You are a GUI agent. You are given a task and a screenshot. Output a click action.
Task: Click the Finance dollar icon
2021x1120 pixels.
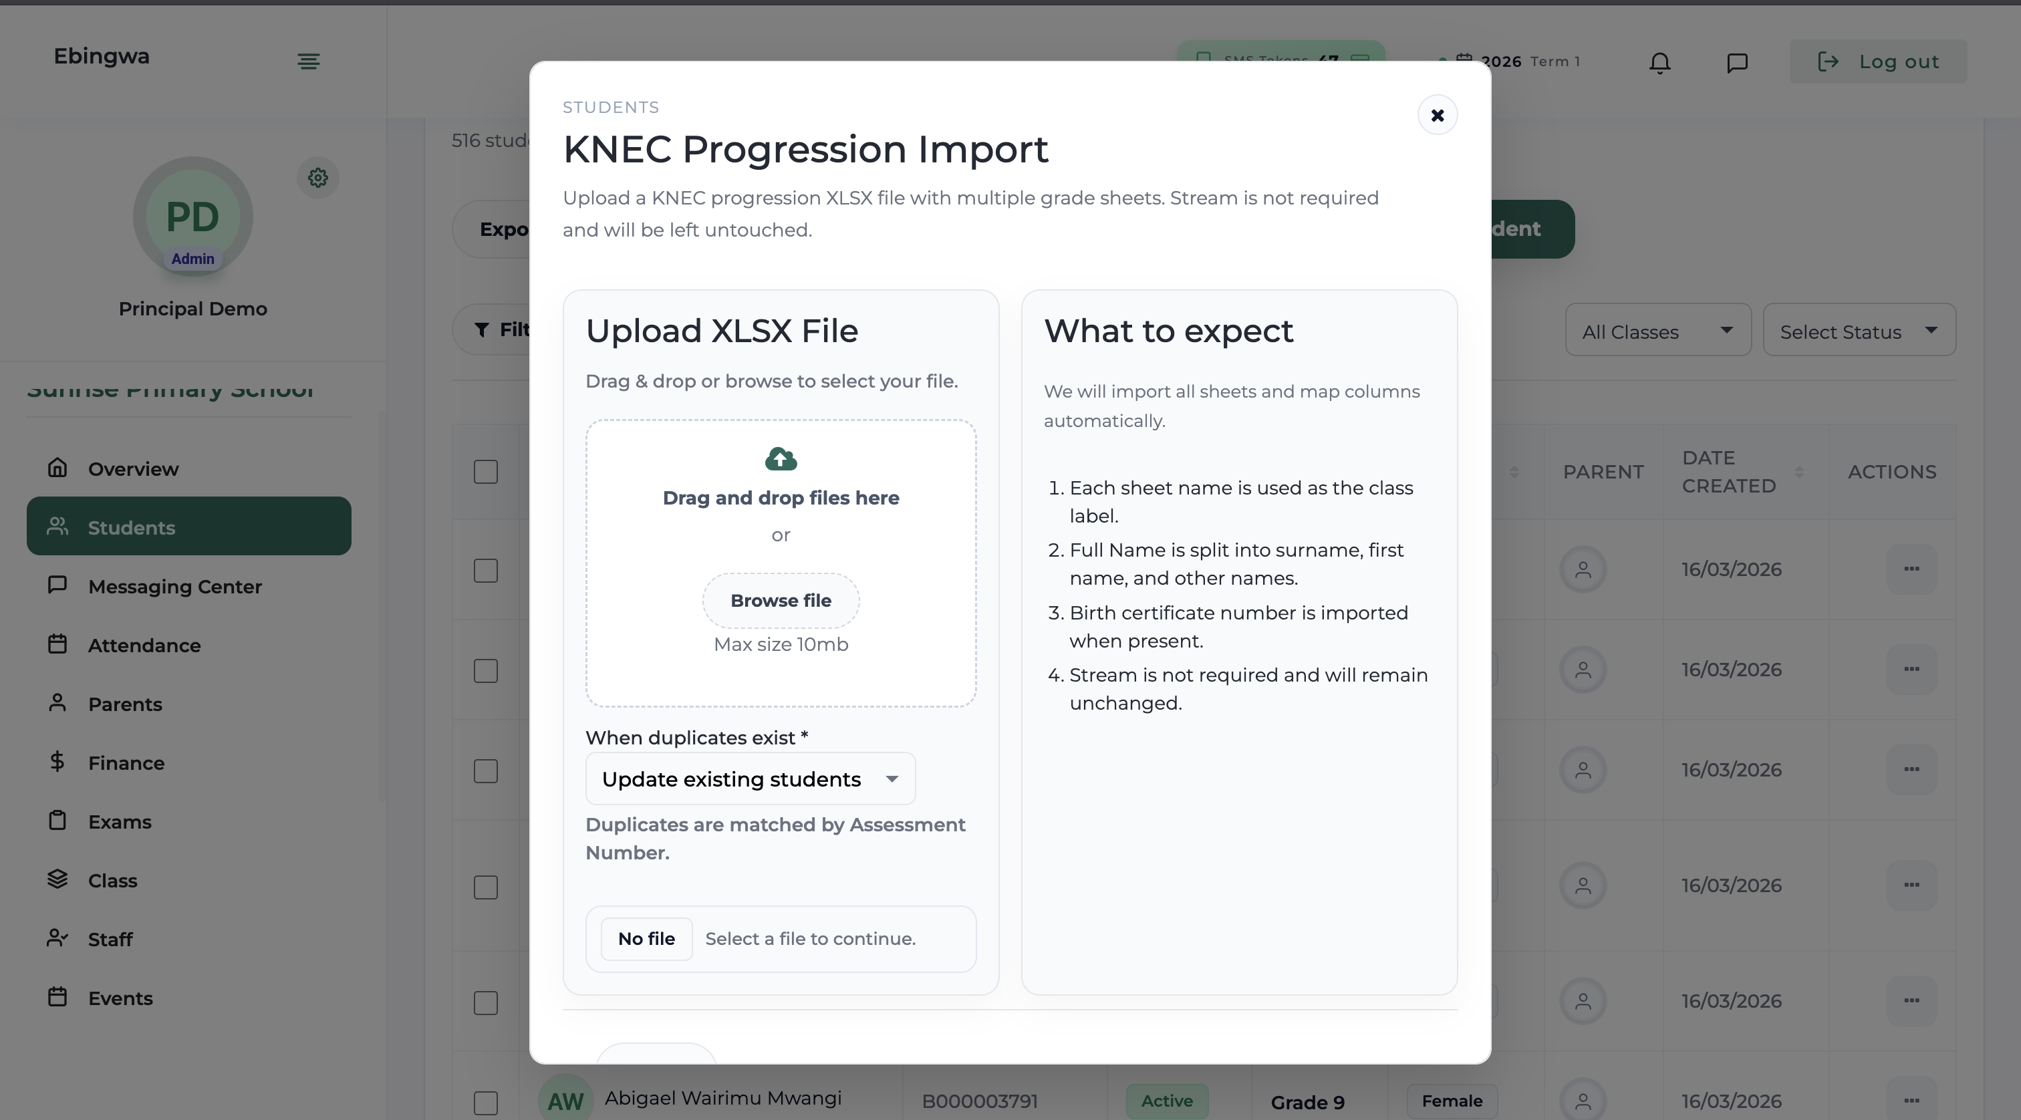pyautogui.click(x=57, y=762)
